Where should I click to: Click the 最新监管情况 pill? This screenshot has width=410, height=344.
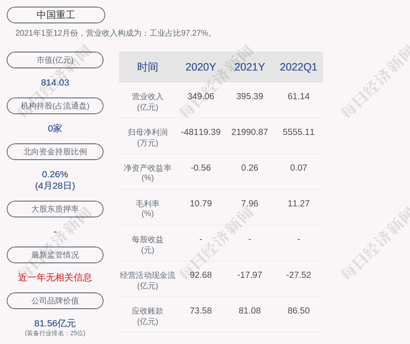click(55, 255)
